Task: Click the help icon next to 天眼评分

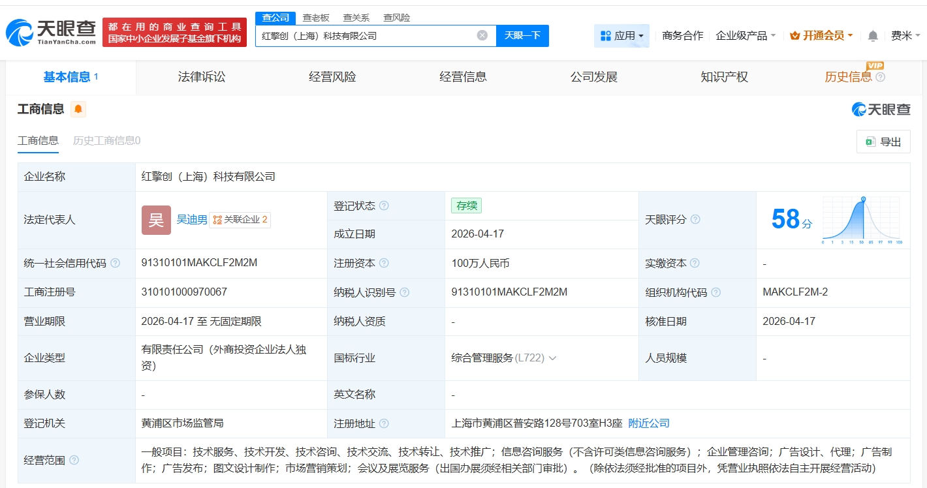Action: coord(695,220)
